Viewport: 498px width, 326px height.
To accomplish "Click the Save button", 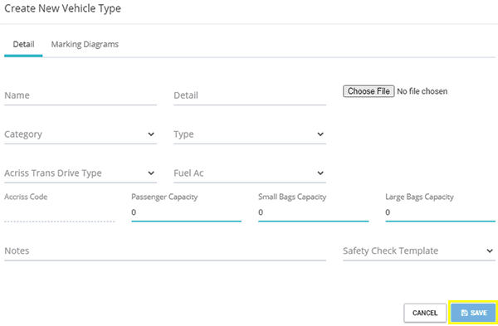I will coord(473,313).
